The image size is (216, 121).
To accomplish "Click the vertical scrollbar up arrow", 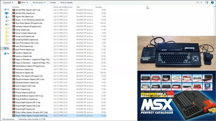I will [215, 6].
